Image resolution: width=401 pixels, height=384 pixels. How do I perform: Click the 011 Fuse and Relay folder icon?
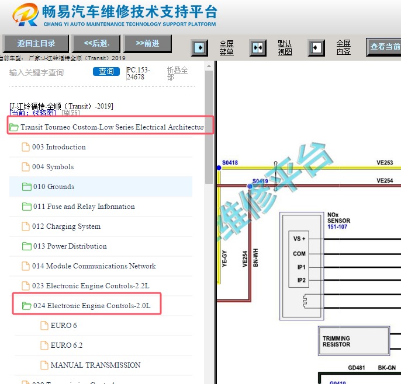pyautogui.click(x=27, y=207)
